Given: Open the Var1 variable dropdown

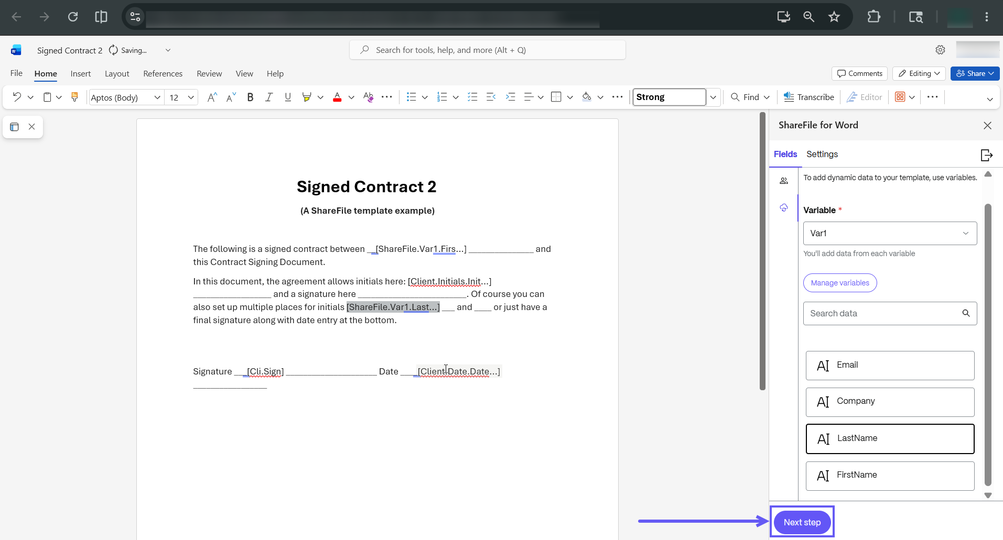Looking at the screenshot, I should tap(890, 233).
